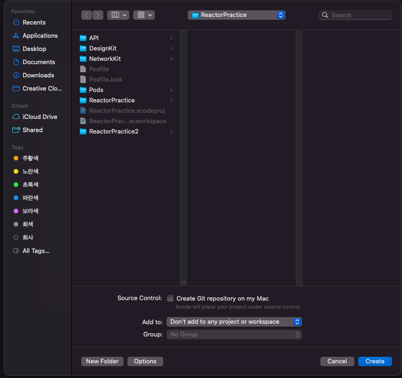
Task: Show All Tags in the sidebar
Action: click(x=31, y=251)
